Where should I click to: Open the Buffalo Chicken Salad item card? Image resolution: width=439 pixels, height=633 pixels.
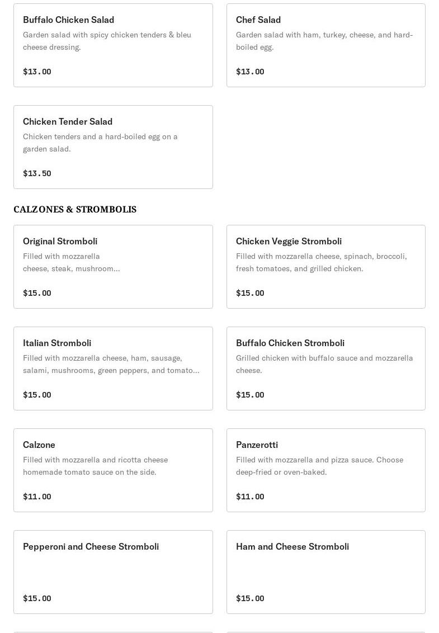click(113, 45)
